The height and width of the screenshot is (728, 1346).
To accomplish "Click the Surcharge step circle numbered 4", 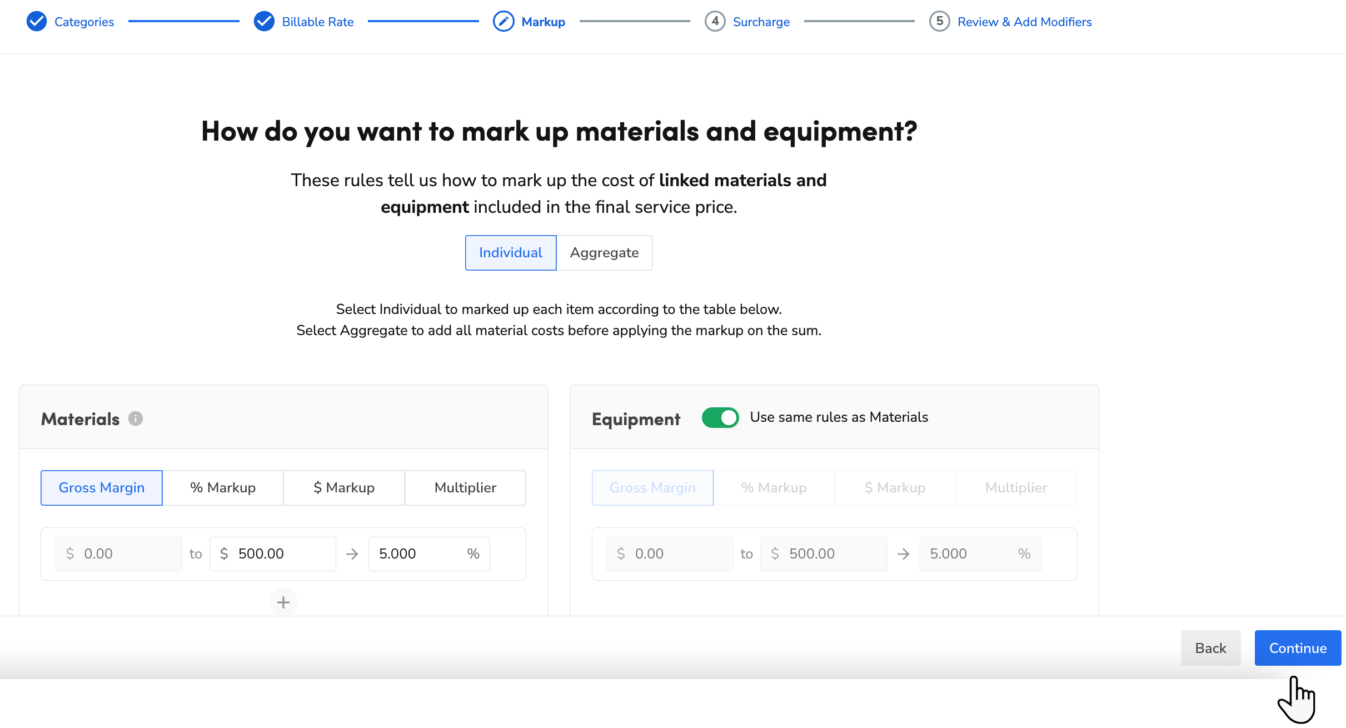I will (715, 22).
